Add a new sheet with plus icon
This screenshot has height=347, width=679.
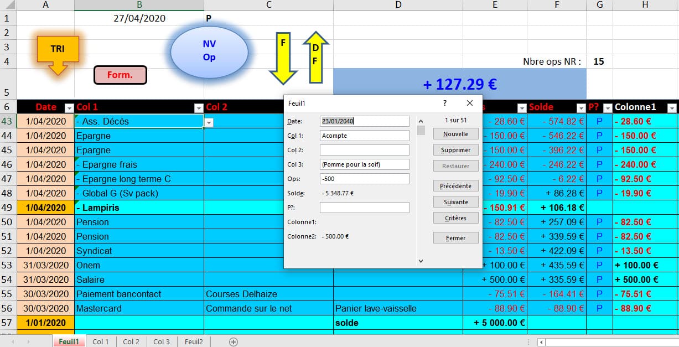(x=234, y=342)
